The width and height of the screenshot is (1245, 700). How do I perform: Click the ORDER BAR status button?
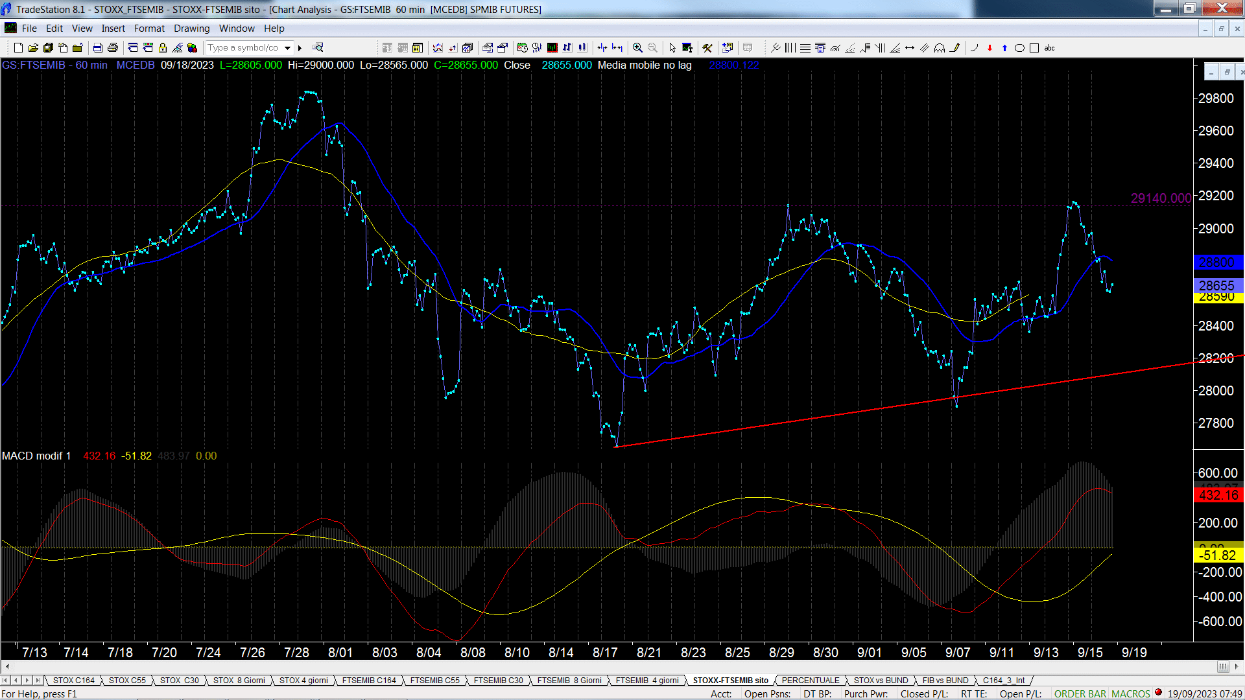[x=1080, y=694]
